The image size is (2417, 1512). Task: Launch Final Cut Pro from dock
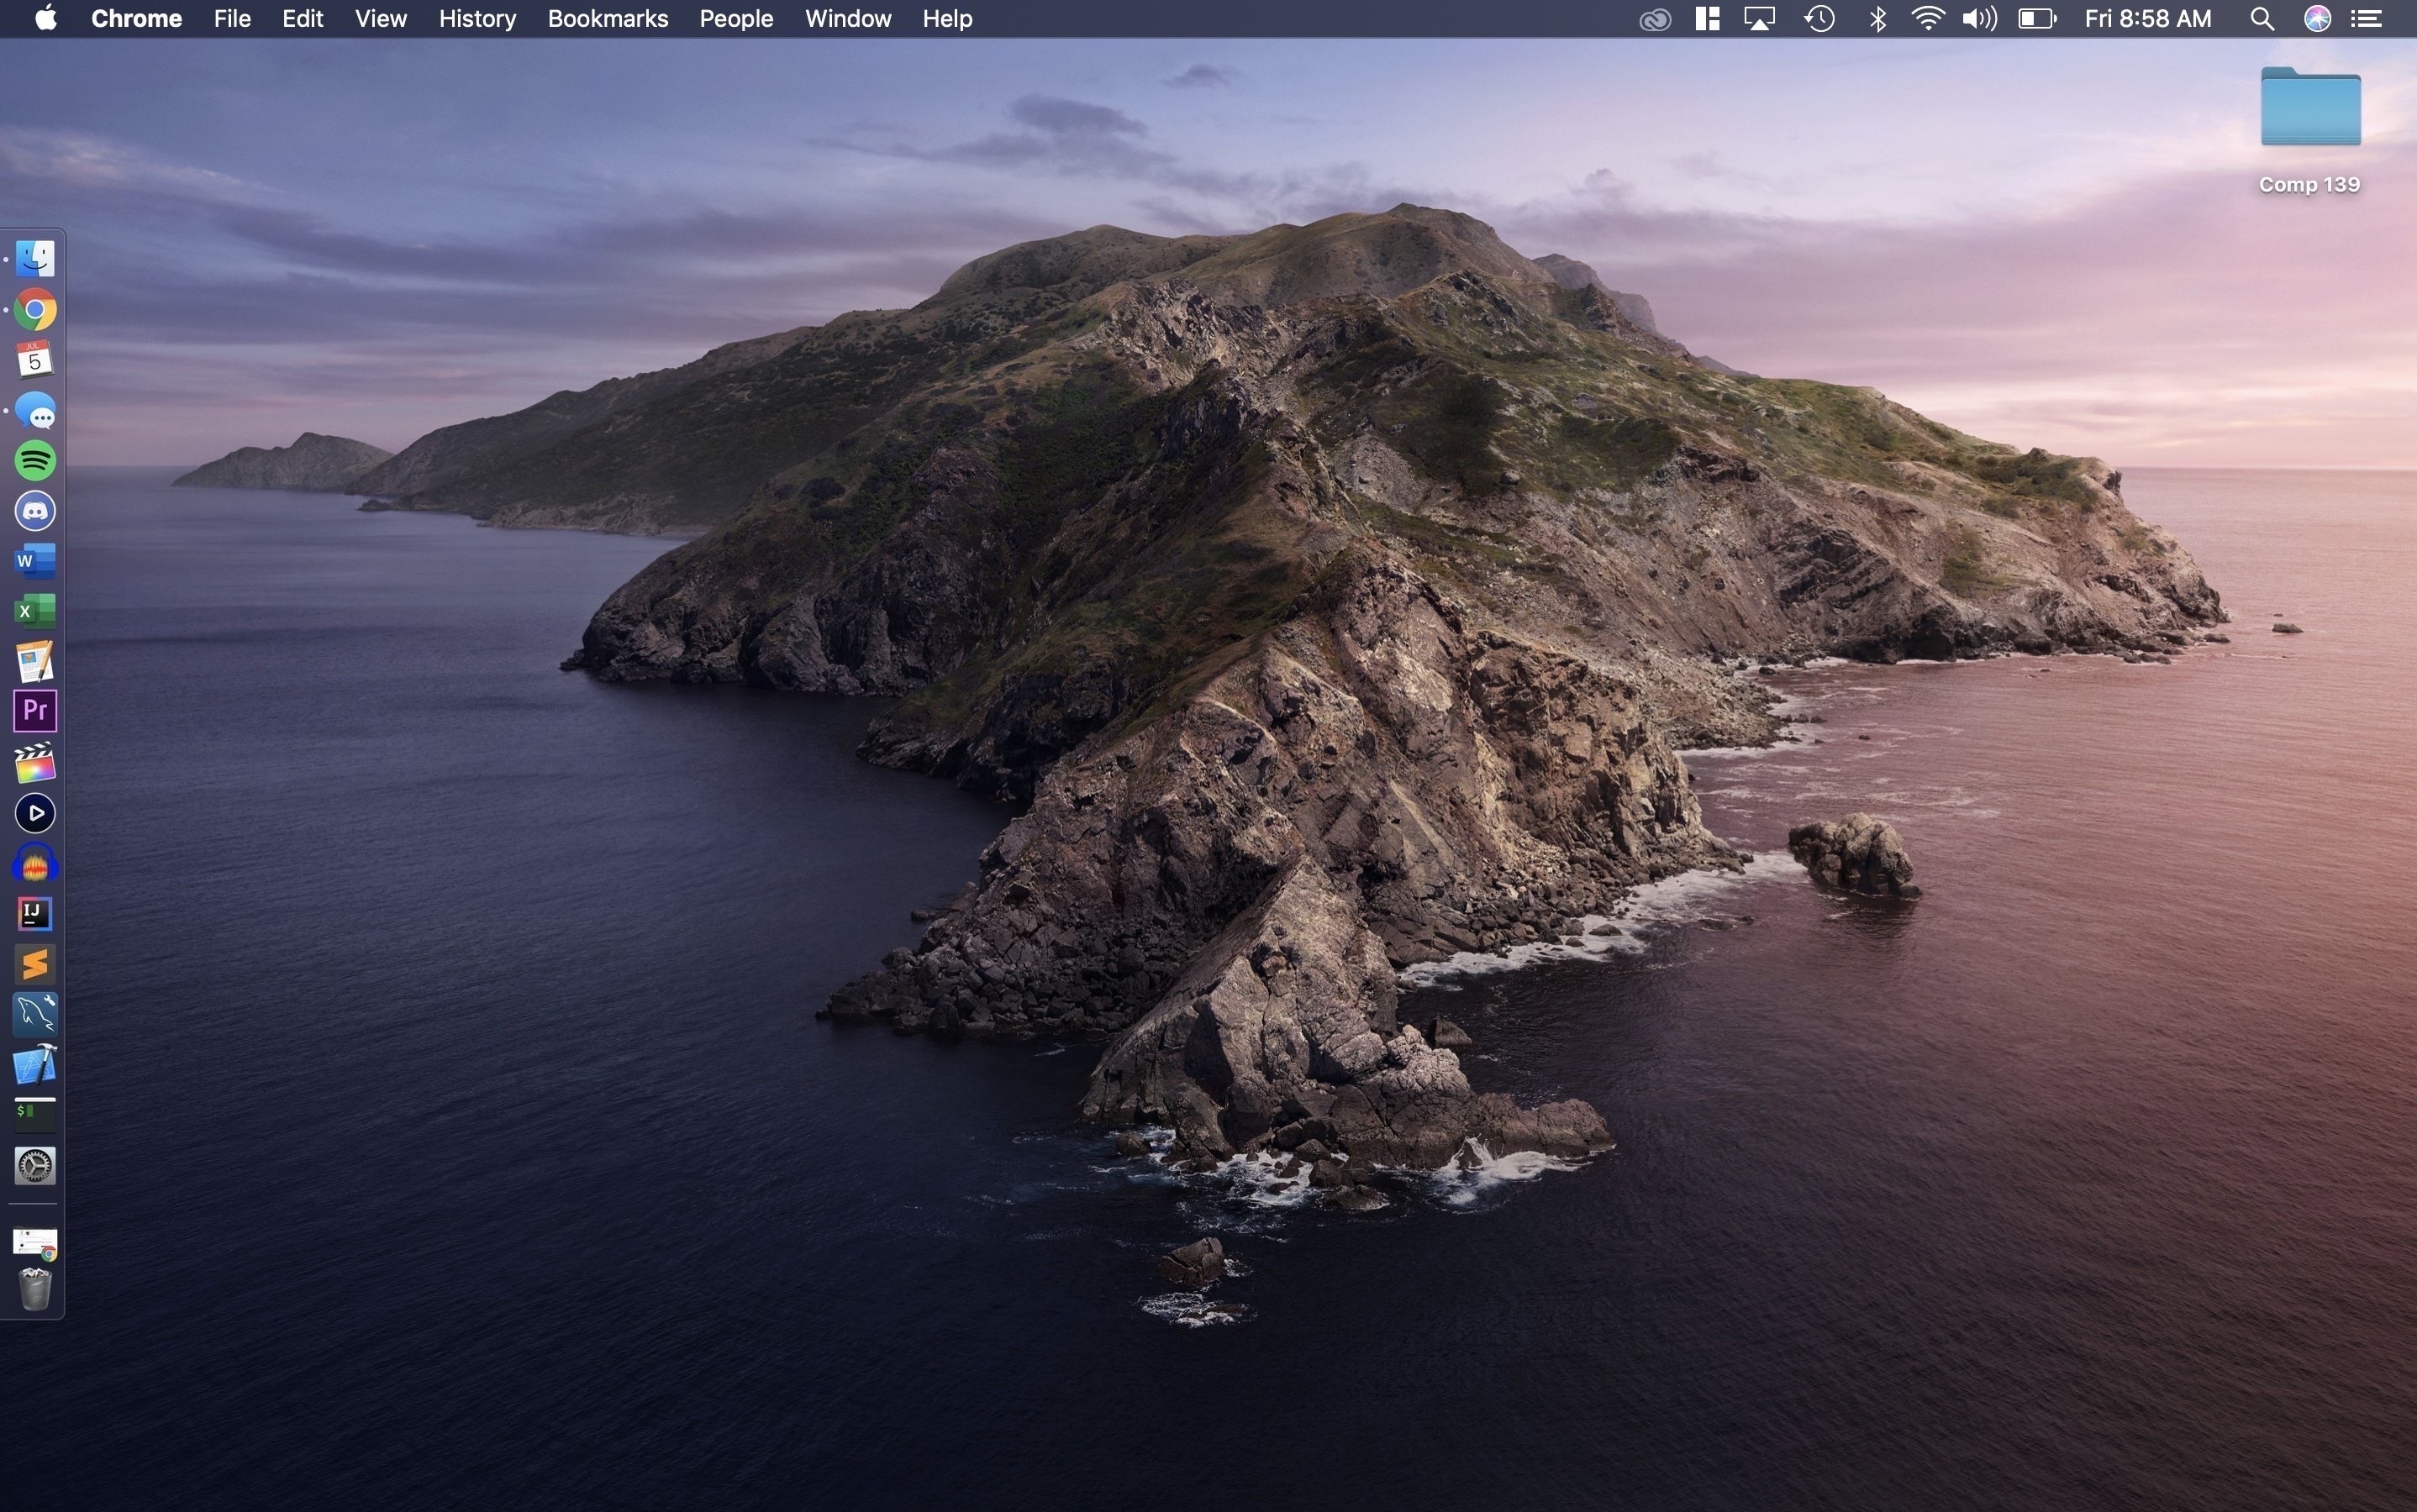tap(35, 763)
